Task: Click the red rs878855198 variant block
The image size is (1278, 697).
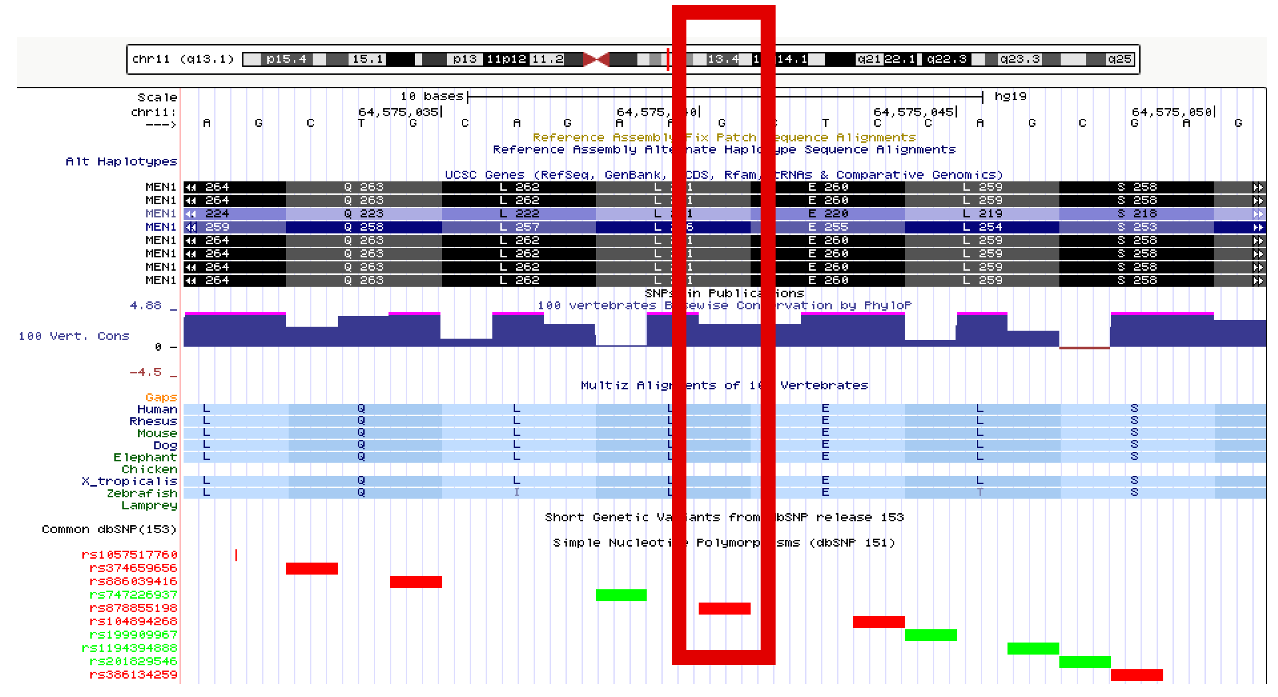Action: [x=724, y=609]
